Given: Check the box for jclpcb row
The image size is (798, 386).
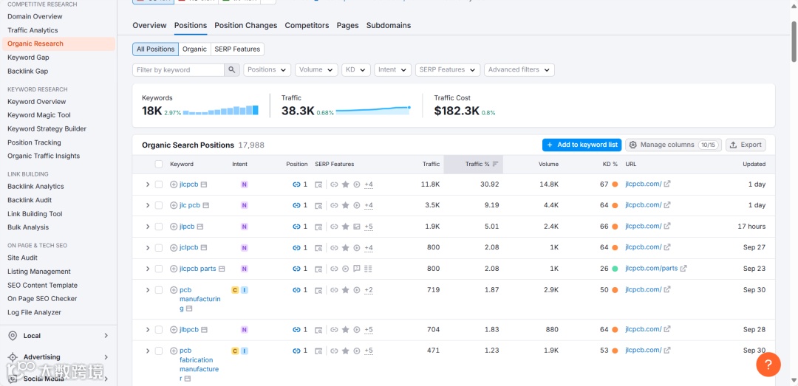Looking at the screenshot, I should tap(159, 248).
